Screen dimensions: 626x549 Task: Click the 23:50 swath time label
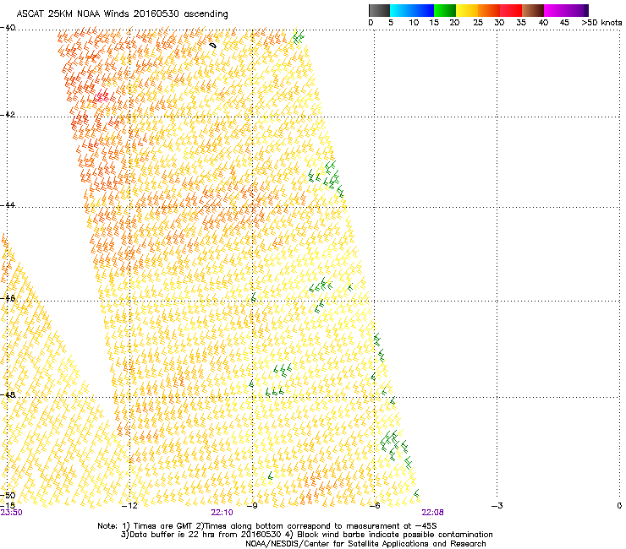click(x=11, y=513)
